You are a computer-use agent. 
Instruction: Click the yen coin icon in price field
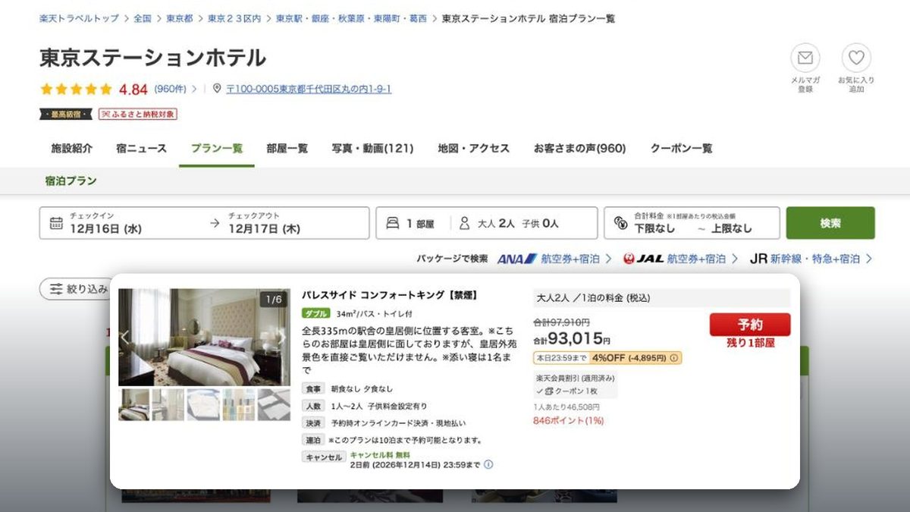point(621,224)
